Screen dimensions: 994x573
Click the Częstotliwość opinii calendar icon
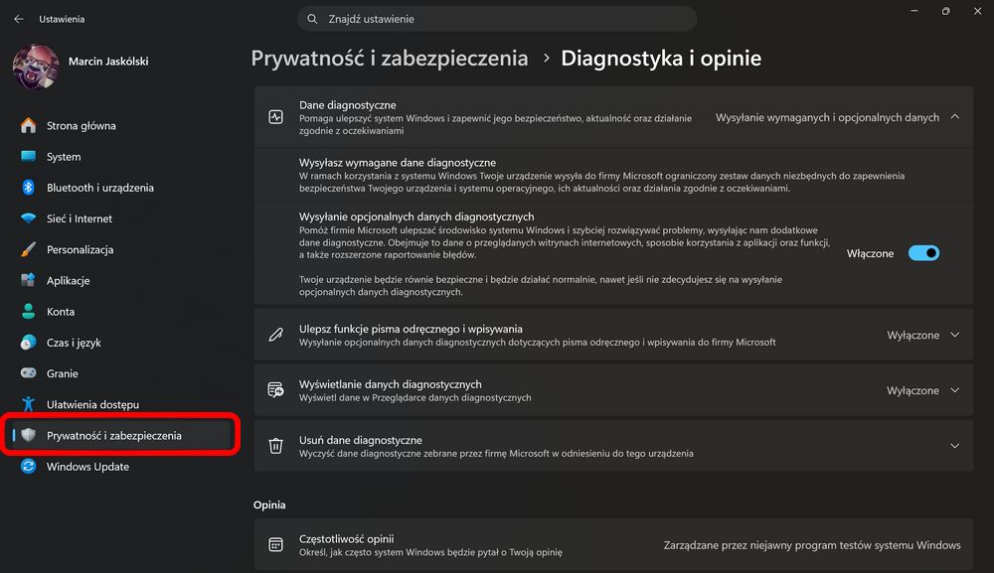pos(275,544)
